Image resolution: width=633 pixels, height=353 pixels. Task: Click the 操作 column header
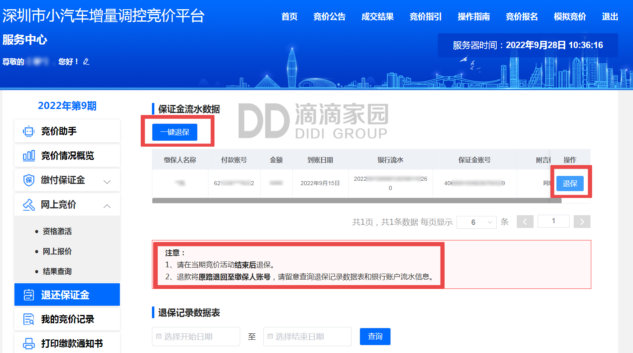570,160
